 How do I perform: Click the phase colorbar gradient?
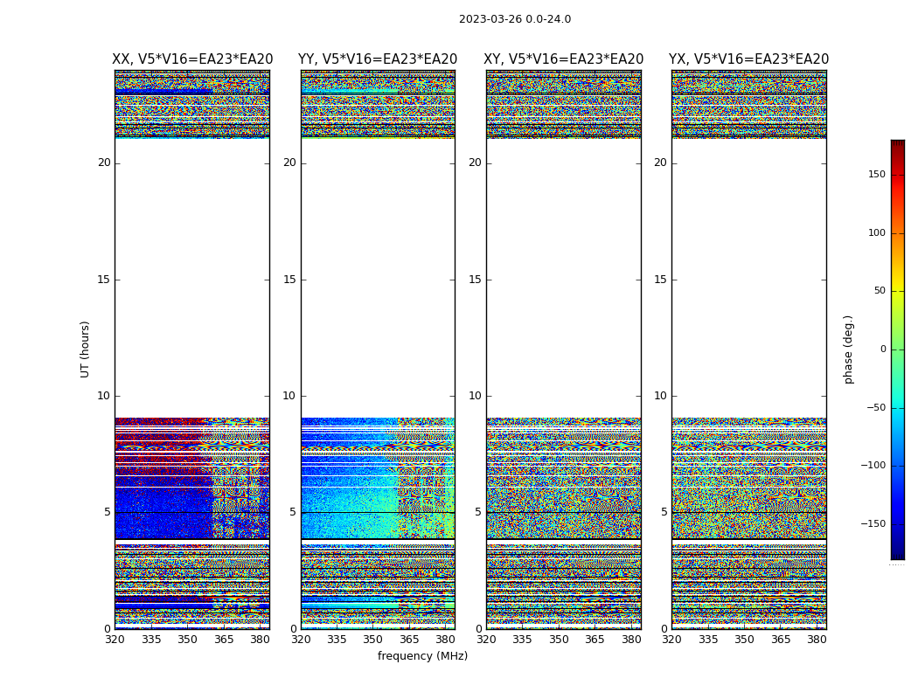click(898, 349)
